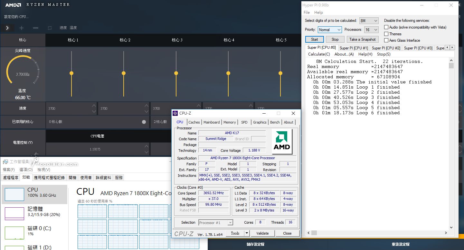Switch to 處理程序 tab in Task Manager
Image resolution: width=464 pixels, height=250 pixels.
pos(11,177)
